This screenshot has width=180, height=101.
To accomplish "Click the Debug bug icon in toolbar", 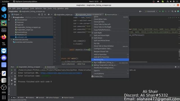I will pos(163,11).
